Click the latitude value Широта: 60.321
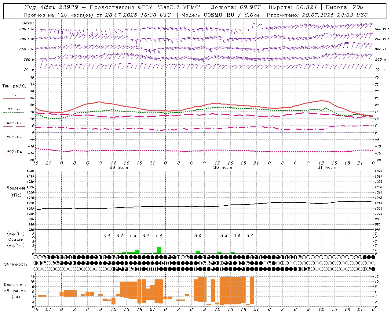391x312 pixels. point(293,7)
